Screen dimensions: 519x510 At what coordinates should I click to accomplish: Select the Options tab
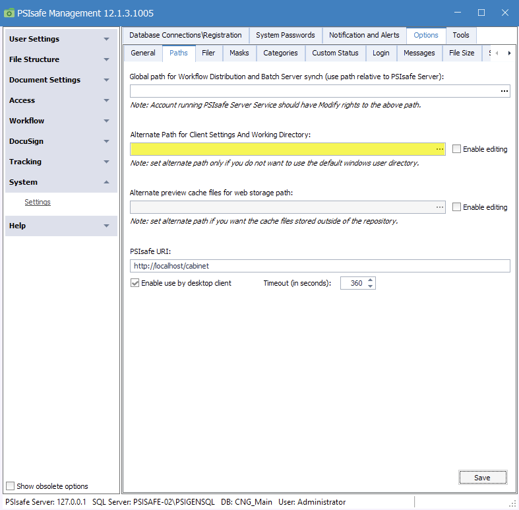coord(426,35)
